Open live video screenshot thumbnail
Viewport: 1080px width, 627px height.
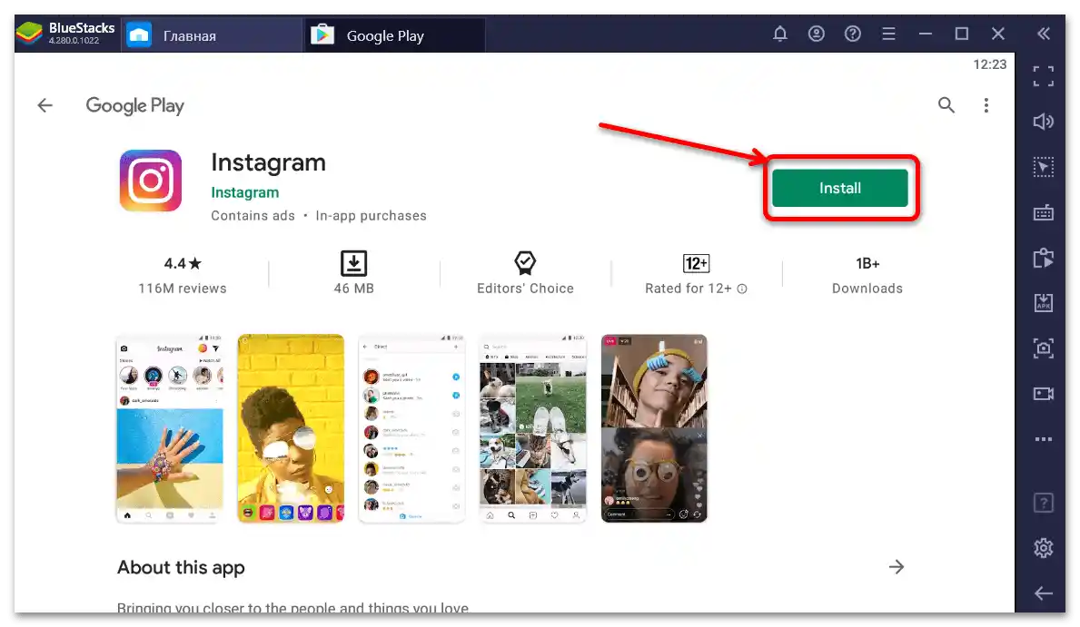pyautogui.click(x=654, y=428)
